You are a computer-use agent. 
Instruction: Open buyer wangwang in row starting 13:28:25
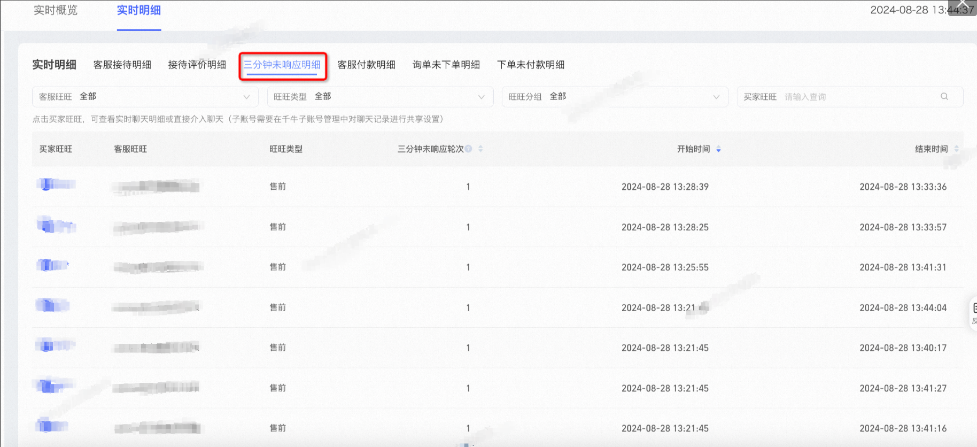coord(56,225)
